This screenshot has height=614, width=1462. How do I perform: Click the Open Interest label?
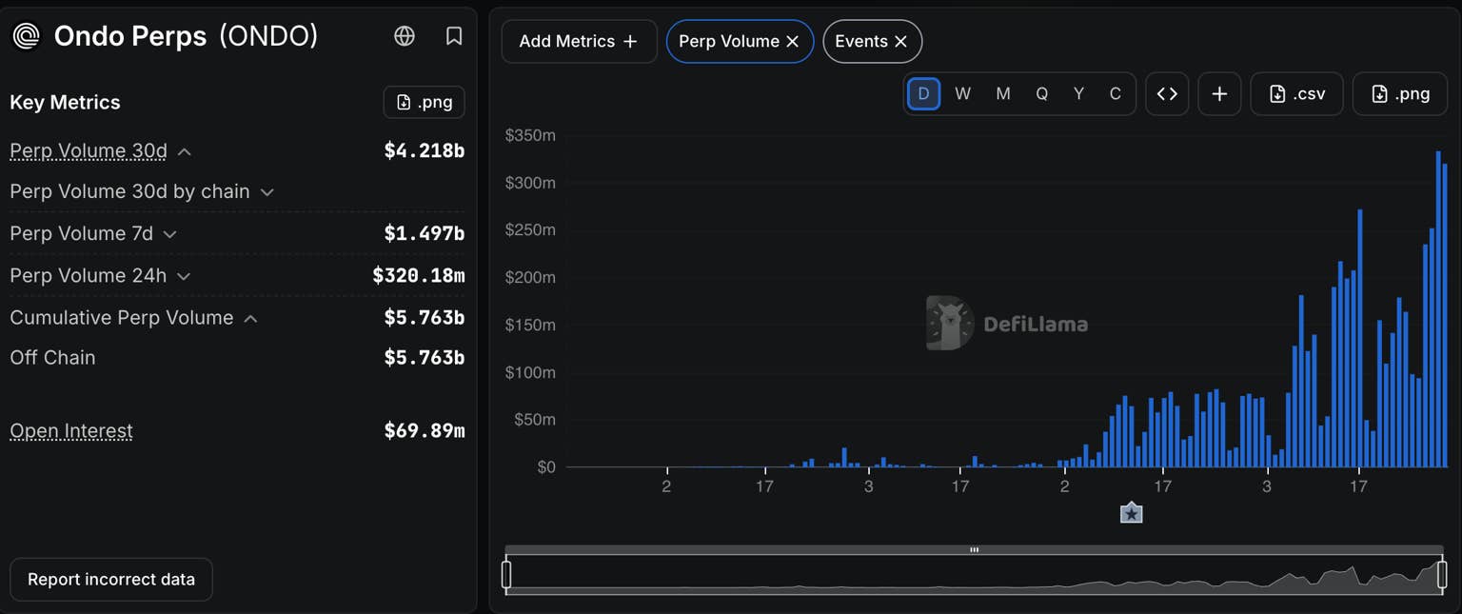click(x=71, y=430)
